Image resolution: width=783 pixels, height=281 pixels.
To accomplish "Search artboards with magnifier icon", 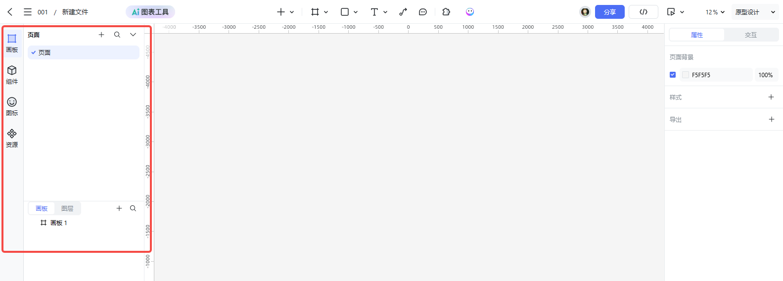I will pyautogui.click(x=133, y=208).
